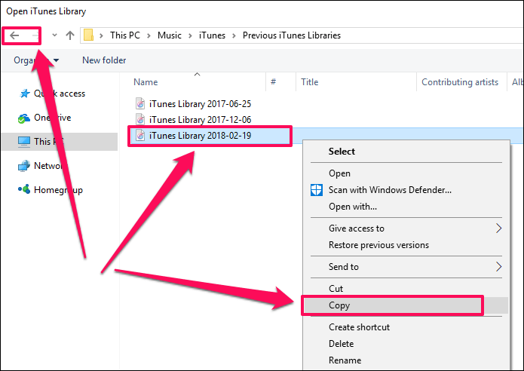
Task: Open the recent locations dropdown arrow
Action: (x=54, y=35)
